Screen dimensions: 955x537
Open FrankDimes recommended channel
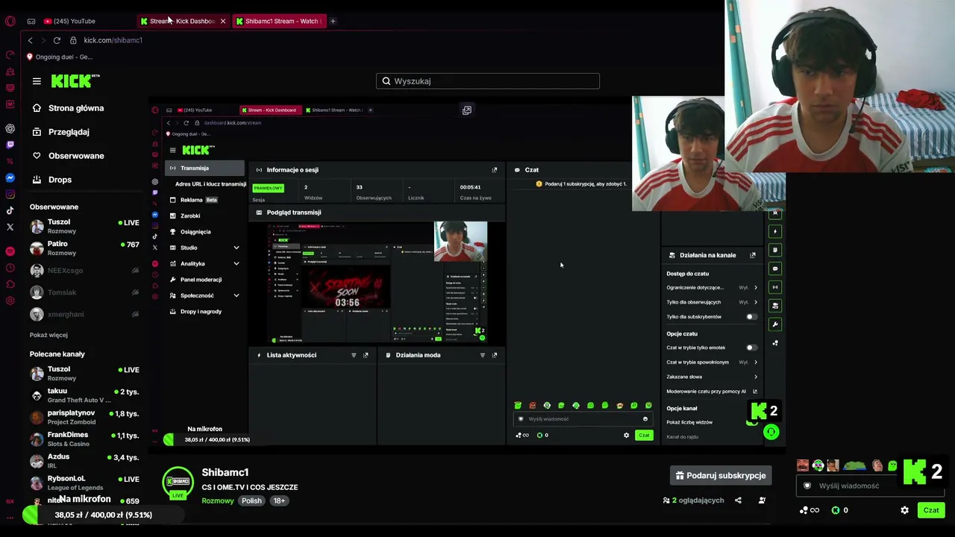pos(84,439)
